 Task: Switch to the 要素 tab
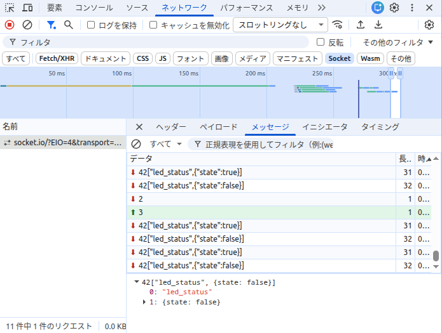tap(55, 8)
